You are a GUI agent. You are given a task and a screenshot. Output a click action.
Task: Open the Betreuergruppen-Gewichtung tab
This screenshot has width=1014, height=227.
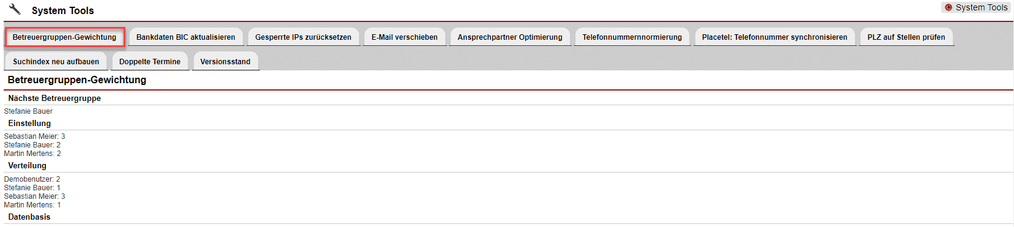64,37
